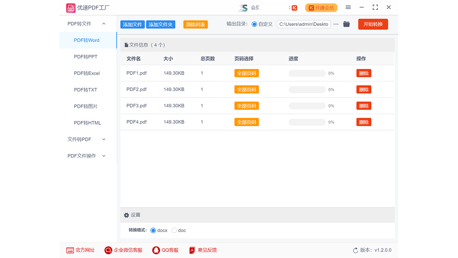Select the docx conversion format
This screenshot has width=458, height=258.
point(154,230)
